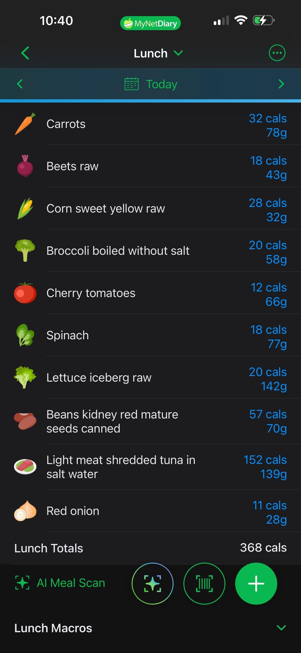The width and height of the screenshot is (301, 653).
Task: Tap the broccoli icon in the food list
Action: coord(25,250)
